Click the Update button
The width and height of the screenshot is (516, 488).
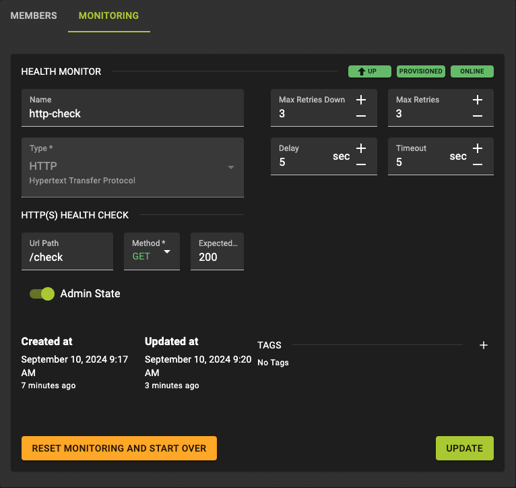coord(465,448)
